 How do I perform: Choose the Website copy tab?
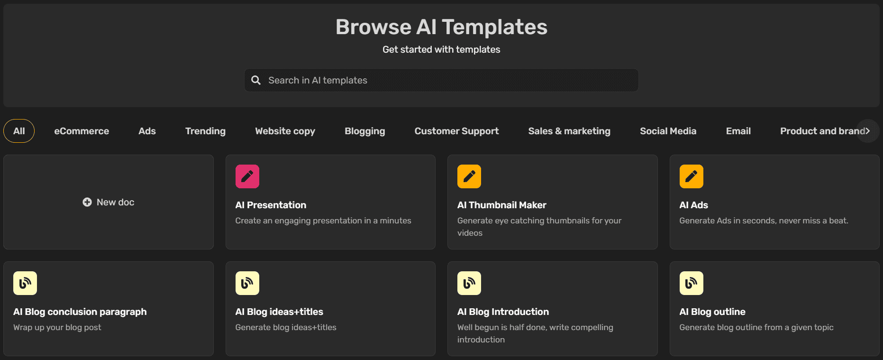point(285,131)
